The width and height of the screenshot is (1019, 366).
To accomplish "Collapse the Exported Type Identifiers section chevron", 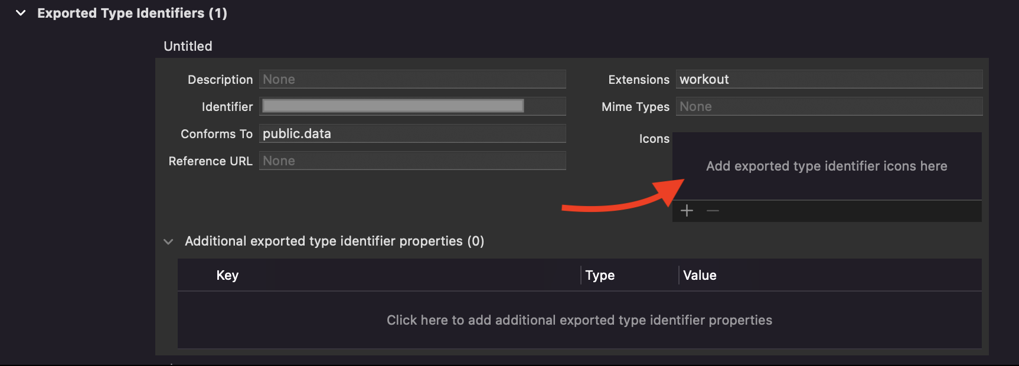I will 21,13.
